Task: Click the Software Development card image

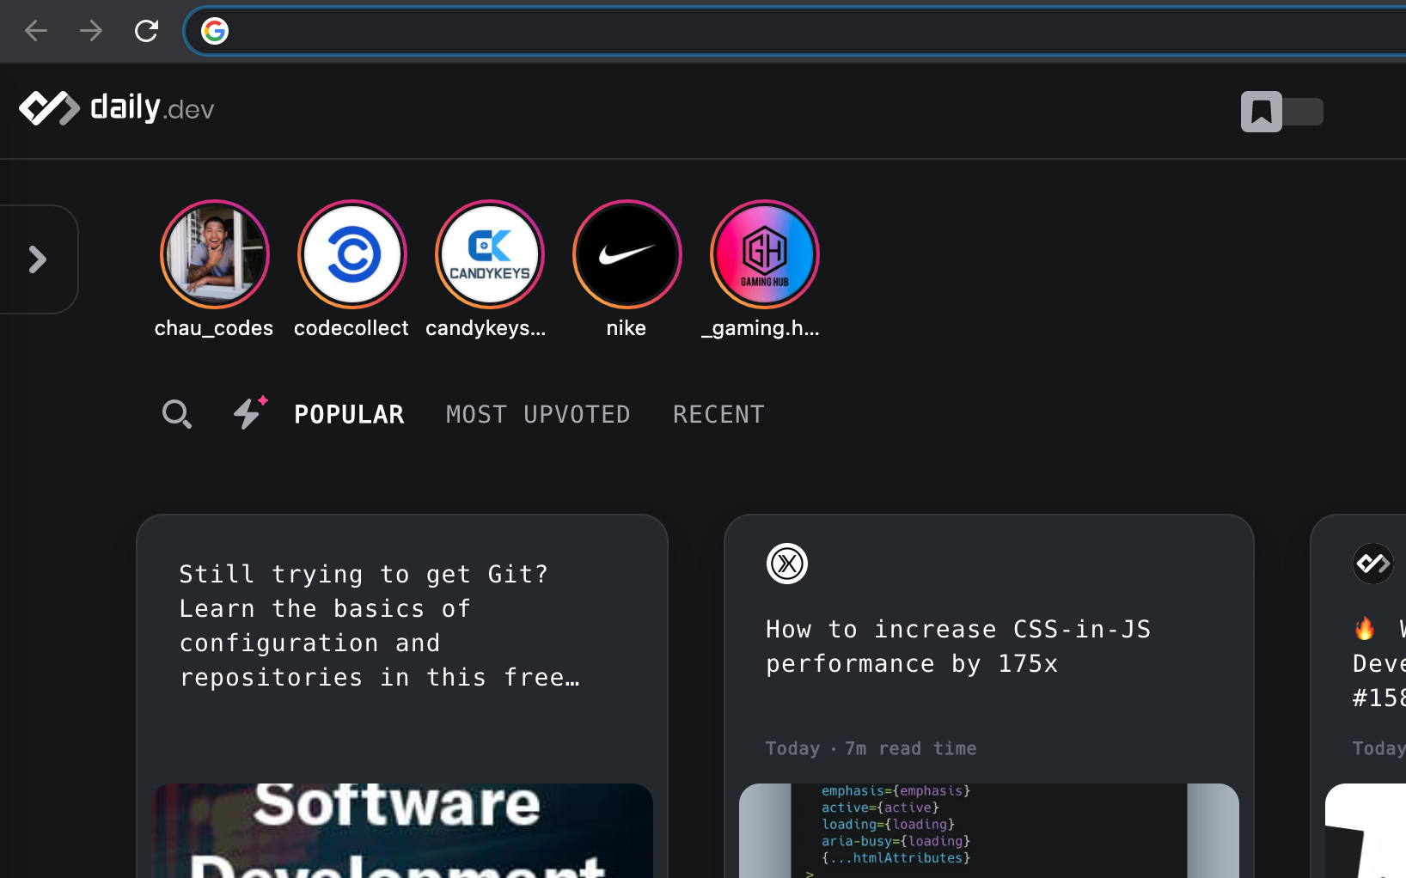Action: click(x=402, y=831)
